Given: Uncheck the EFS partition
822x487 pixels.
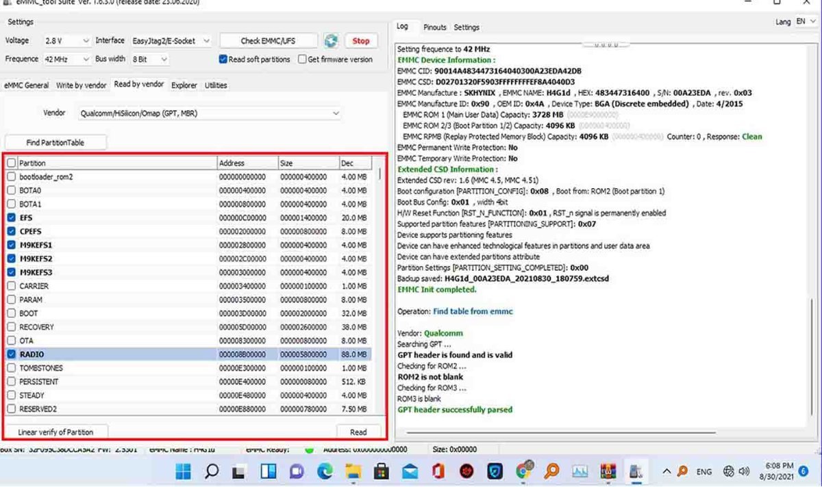Looking at the screenshot, I should tap(12, 218).
